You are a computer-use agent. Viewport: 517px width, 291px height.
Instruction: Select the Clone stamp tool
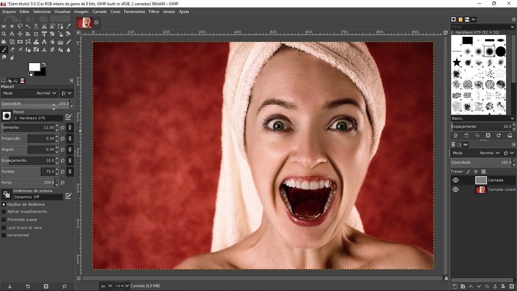pos(44,50)
